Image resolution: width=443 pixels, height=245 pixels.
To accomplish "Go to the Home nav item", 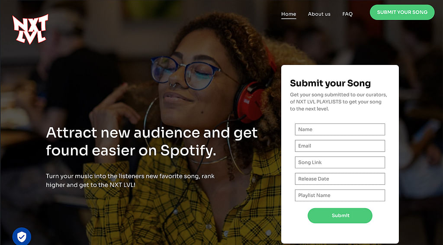I will point(289,14).
